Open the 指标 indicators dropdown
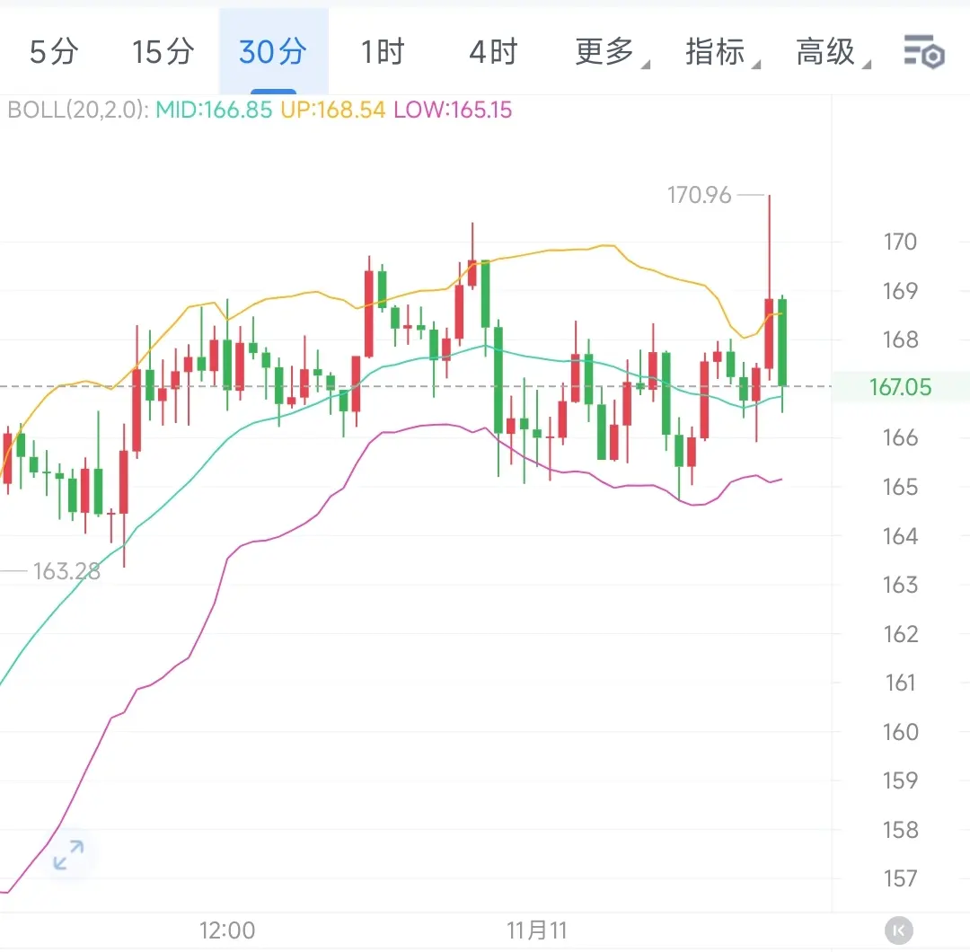 tap(722, 52)
